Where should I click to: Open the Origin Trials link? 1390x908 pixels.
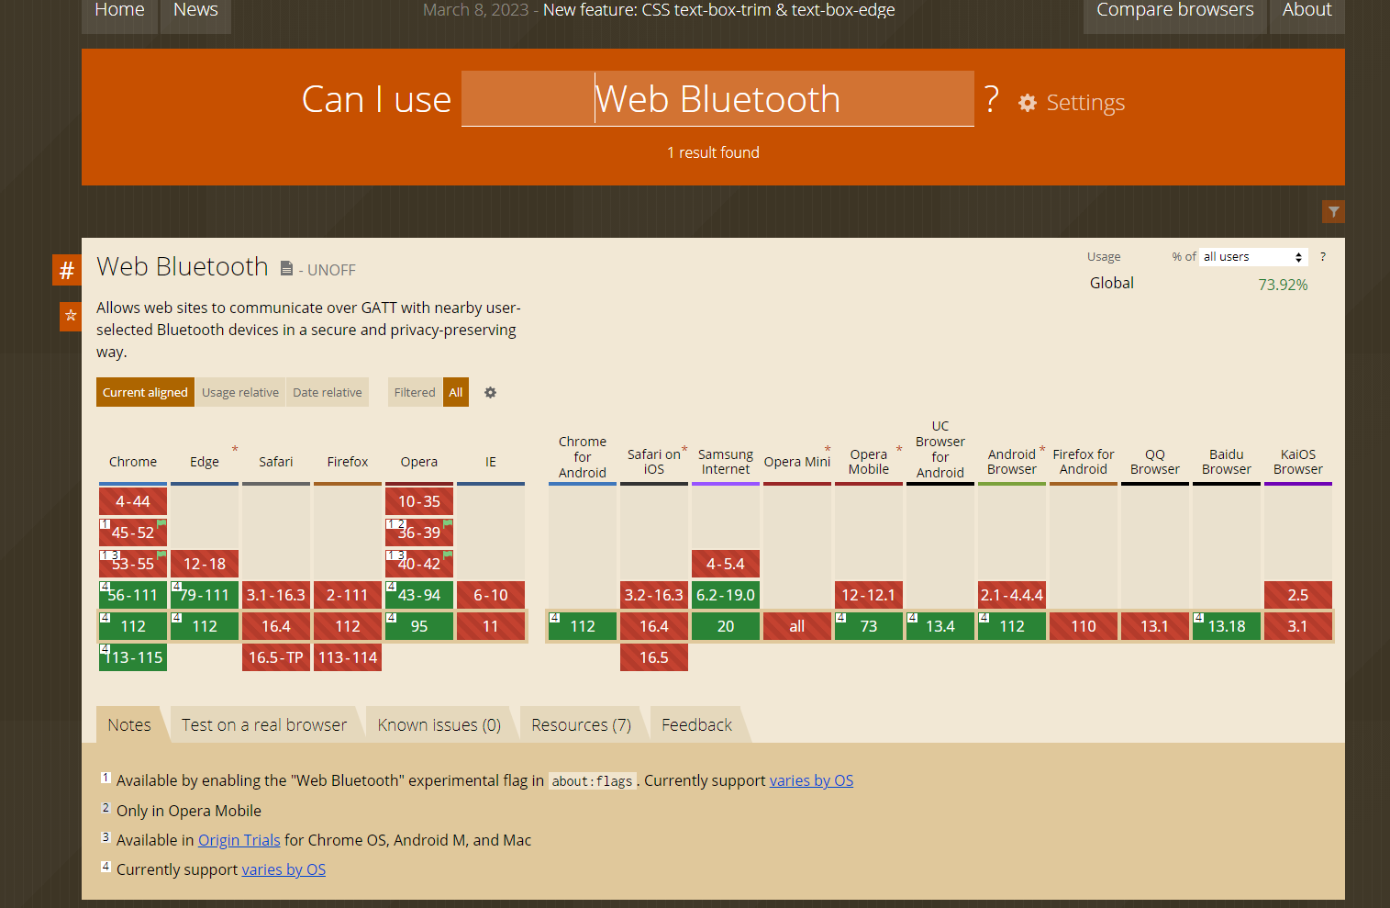point(239,840)
